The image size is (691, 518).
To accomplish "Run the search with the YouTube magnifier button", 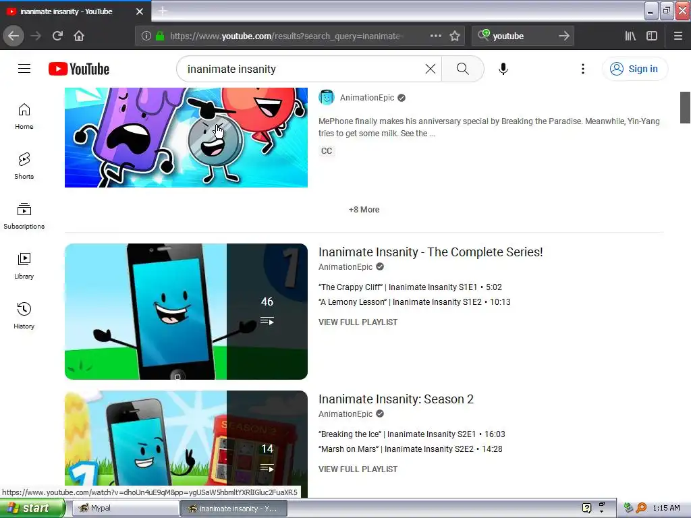I will pos(462,69).
